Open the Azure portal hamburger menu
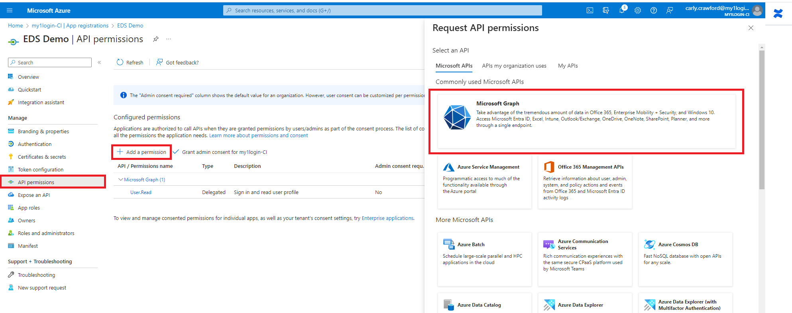The width and height of the screenshot is (792, 313). coord(10,10)
